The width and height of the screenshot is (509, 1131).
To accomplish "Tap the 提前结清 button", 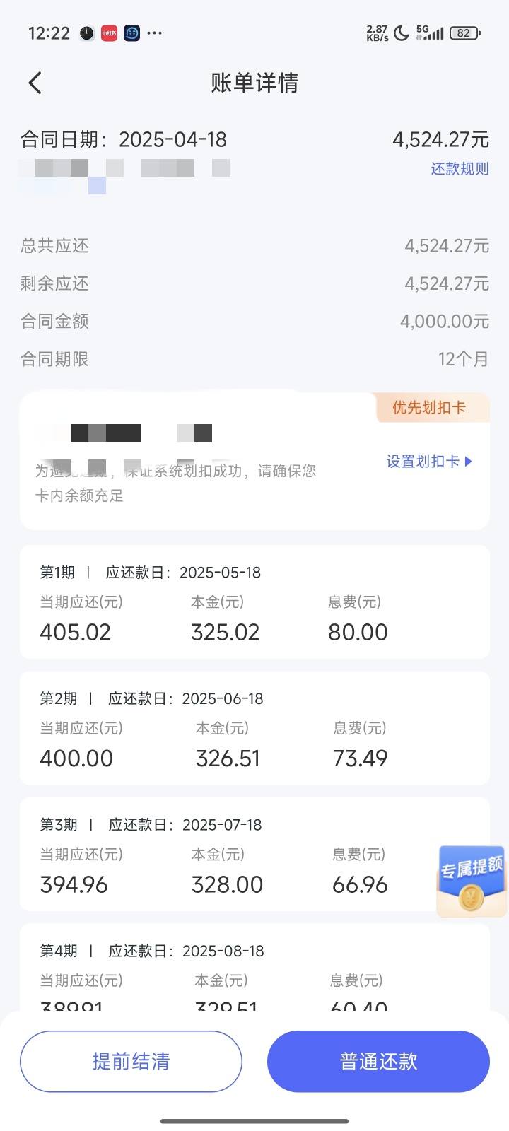I will [x=131, y=1061].
